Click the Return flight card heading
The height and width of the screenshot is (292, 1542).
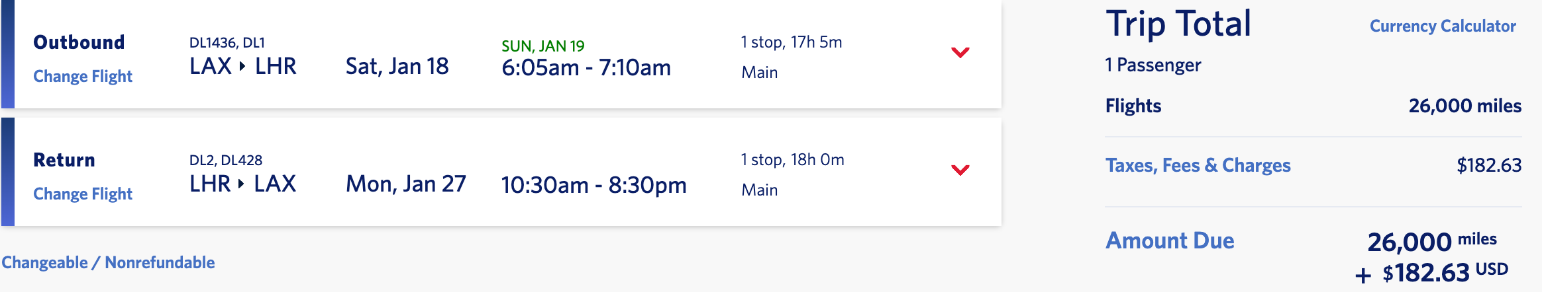point(64,160)
